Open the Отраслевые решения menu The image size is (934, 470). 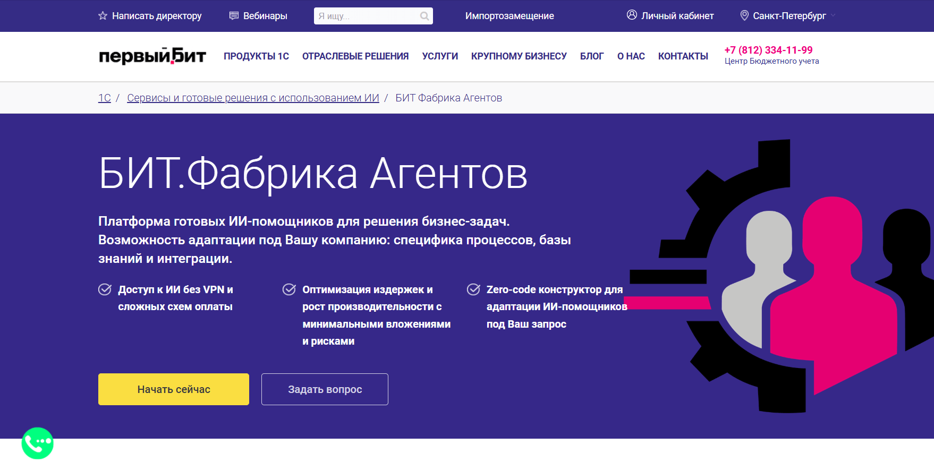355,56
